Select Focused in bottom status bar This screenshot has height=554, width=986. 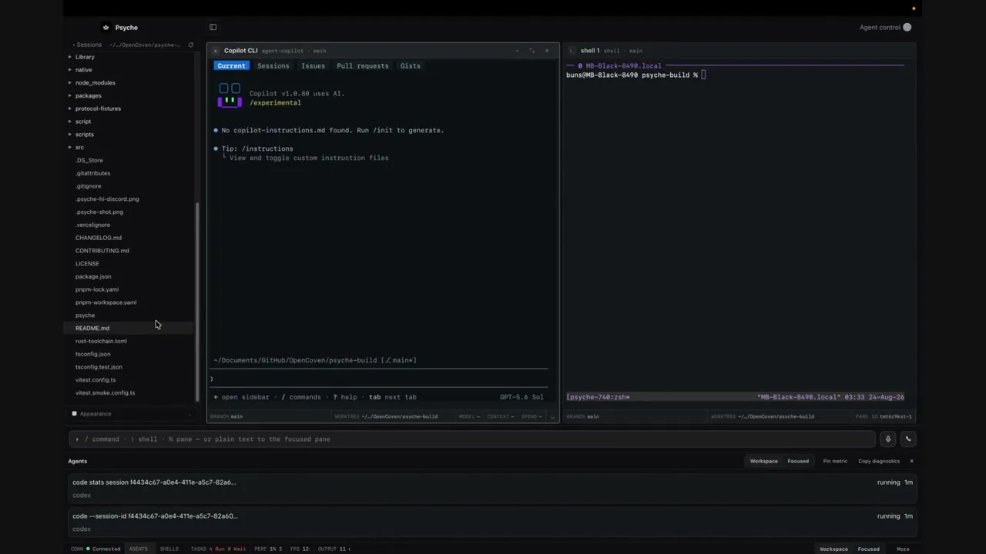(x=868, y=549)
